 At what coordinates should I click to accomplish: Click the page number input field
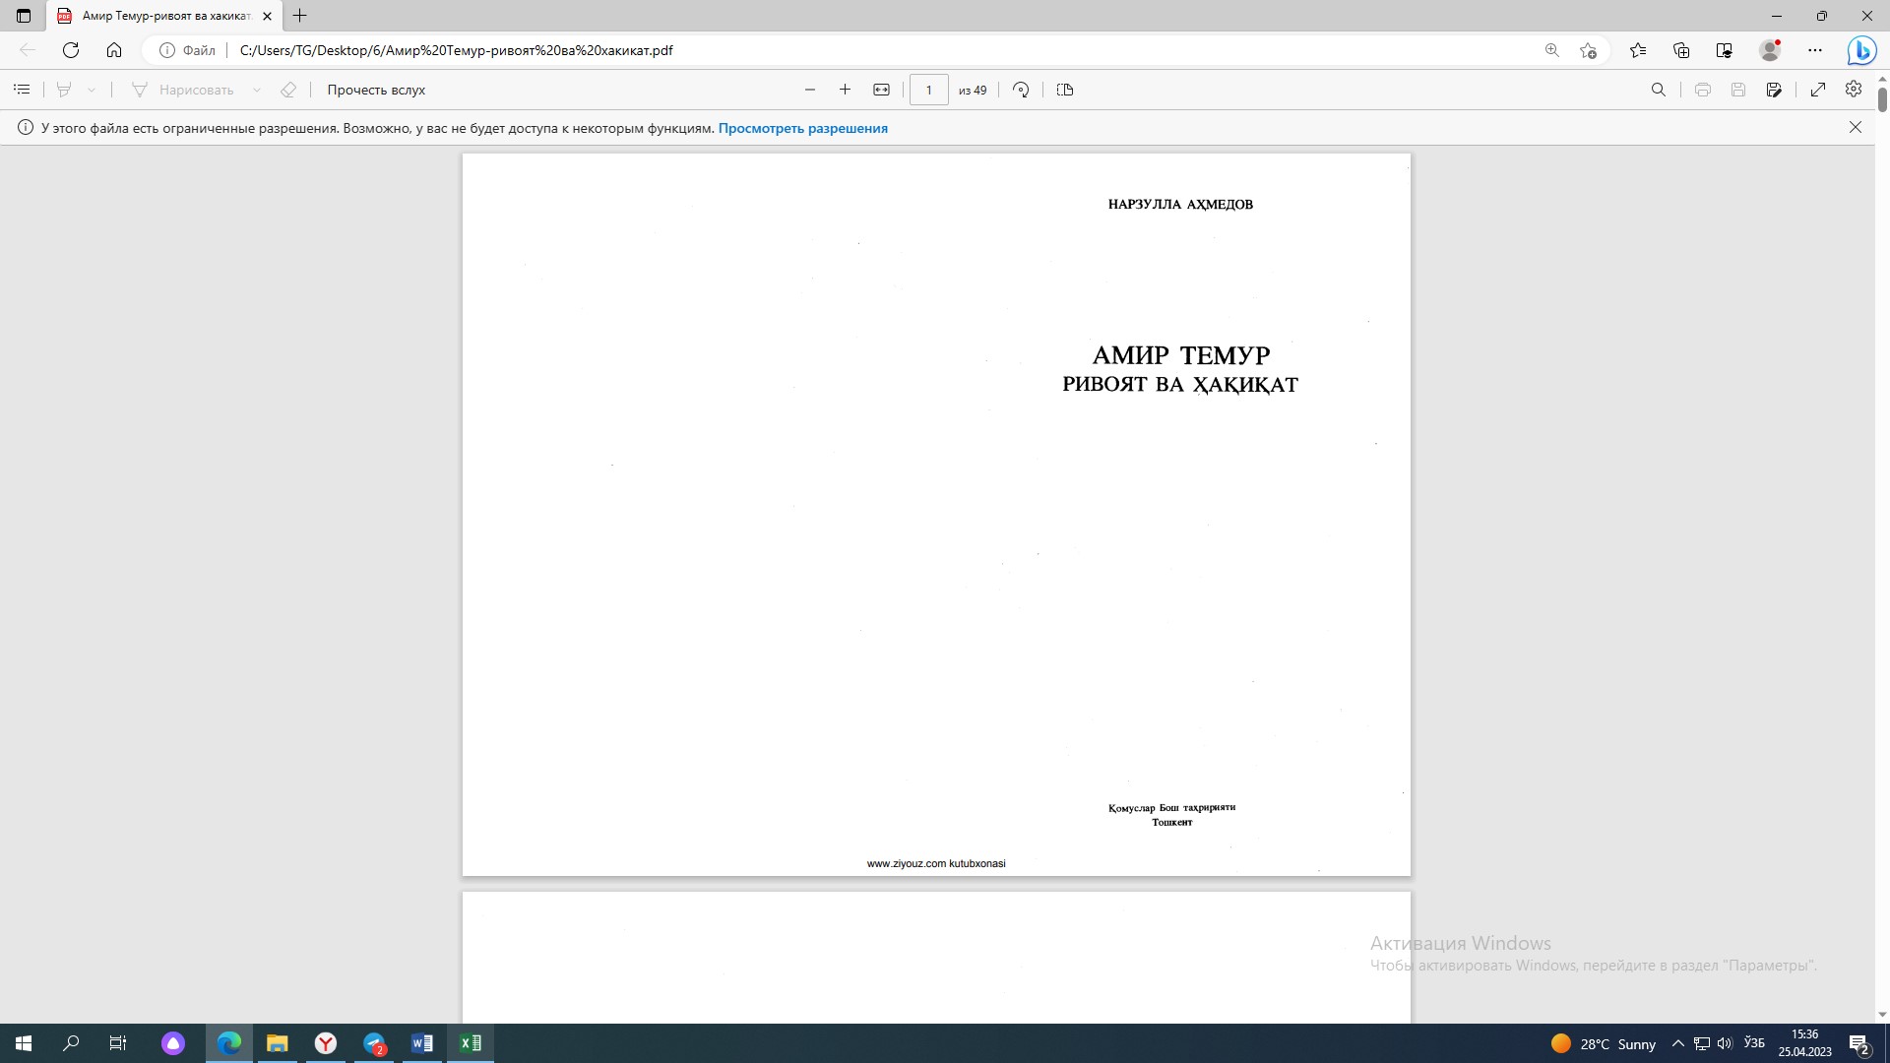[x=928, y=90]
